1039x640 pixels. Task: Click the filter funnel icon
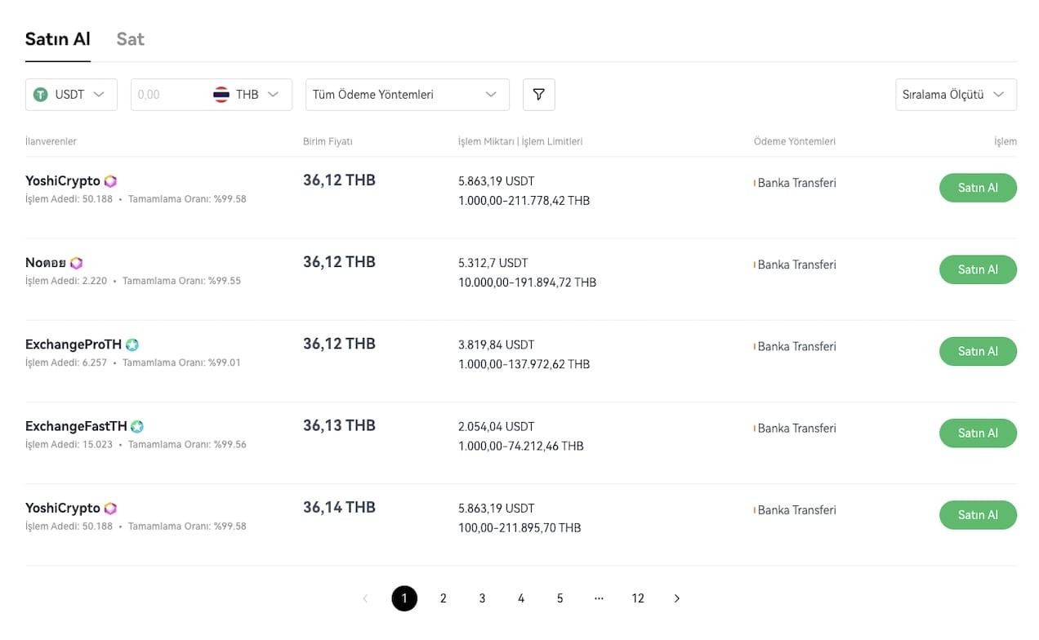point(538,95)
